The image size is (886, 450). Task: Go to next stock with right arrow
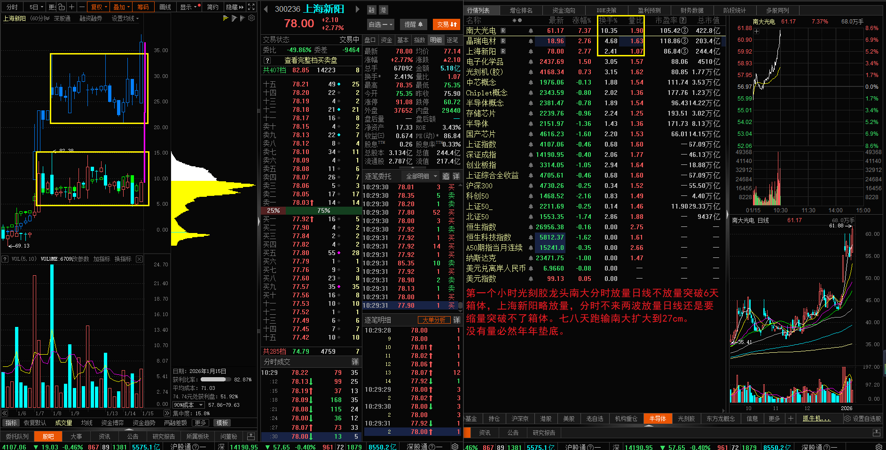pos(357,9)
